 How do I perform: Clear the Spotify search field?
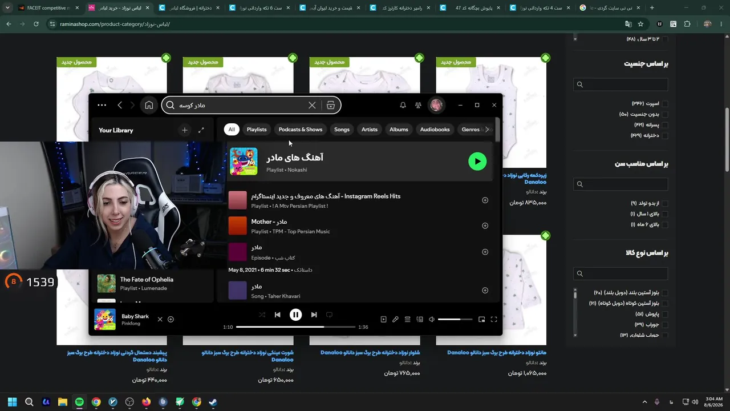tap(312, 105)
